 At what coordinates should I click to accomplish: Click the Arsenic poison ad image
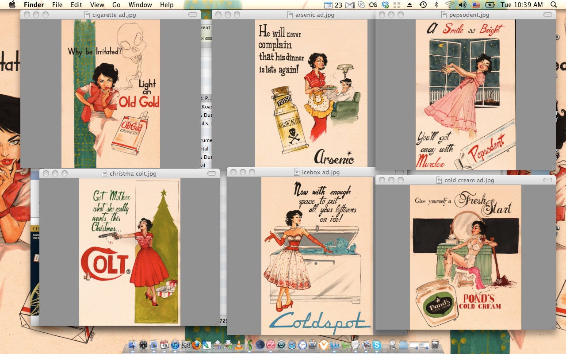(311, 93)
